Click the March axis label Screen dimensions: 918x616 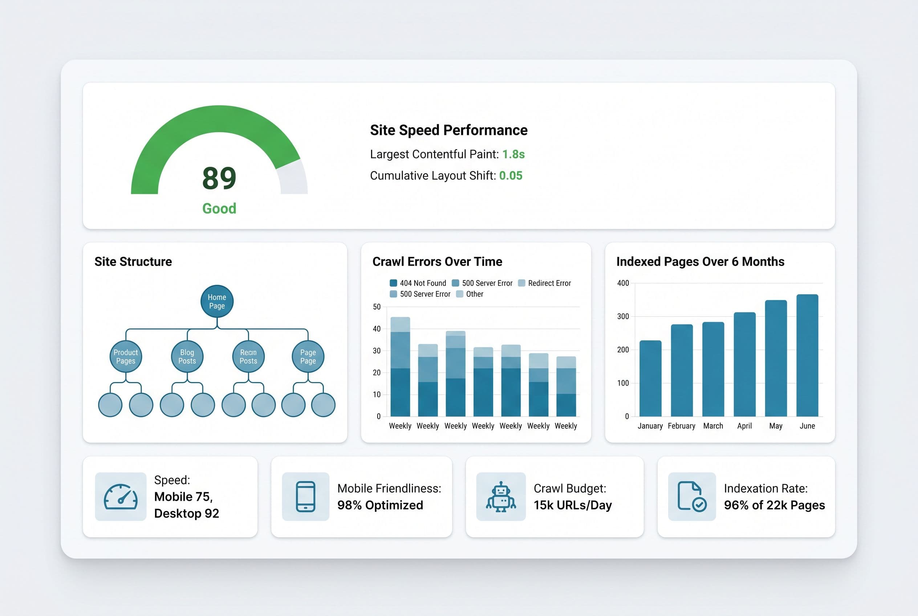[713, 426]
